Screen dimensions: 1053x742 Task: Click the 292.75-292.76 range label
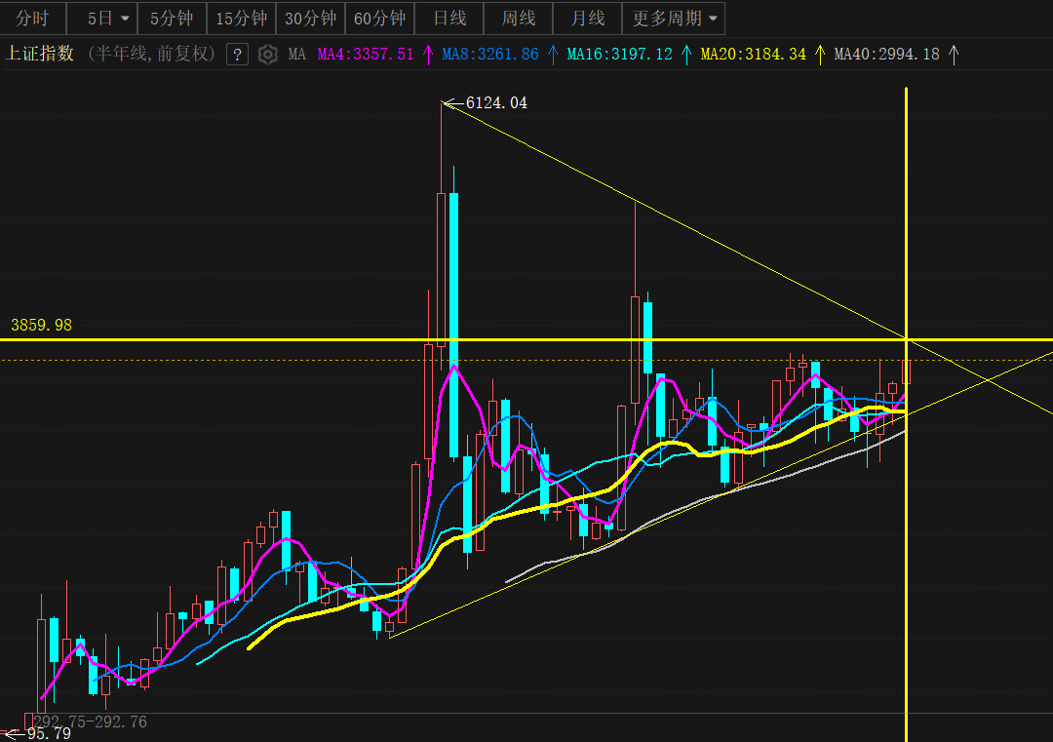[x=90, y=722]
